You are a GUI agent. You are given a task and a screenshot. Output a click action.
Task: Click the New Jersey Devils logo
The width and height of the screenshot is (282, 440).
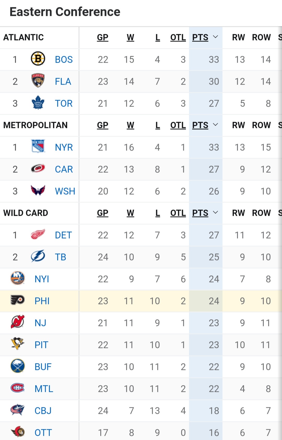(17, 322)
